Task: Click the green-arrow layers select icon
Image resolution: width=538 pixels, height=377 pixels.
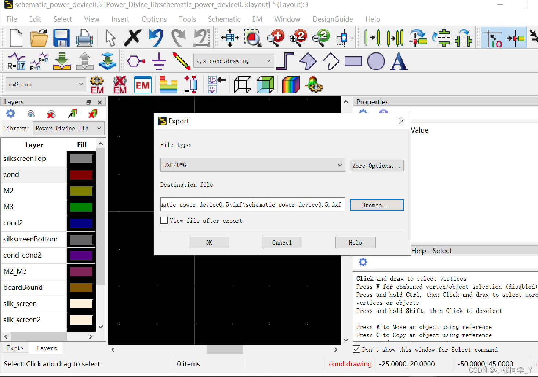Action: coord(72,114)
